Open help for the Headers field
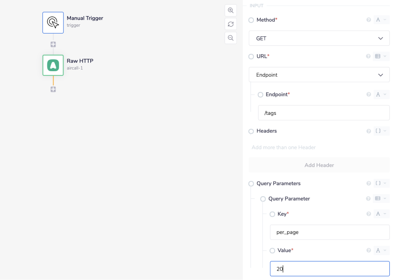394x280 pixels. click(369, 131)
